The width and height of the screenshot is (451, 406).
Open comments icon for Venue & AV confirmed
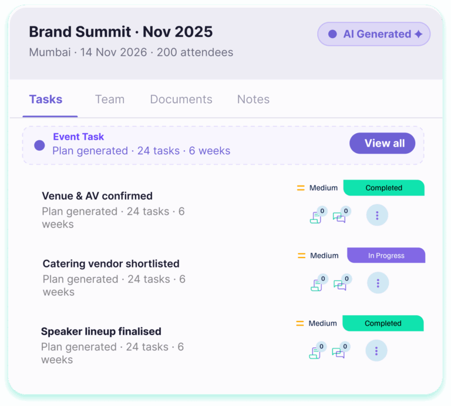339,217
